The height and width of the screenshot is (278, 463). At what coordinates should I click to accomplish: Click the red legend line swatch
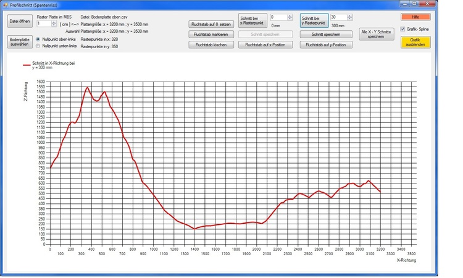pyautogui.click(x=27, y=65)
